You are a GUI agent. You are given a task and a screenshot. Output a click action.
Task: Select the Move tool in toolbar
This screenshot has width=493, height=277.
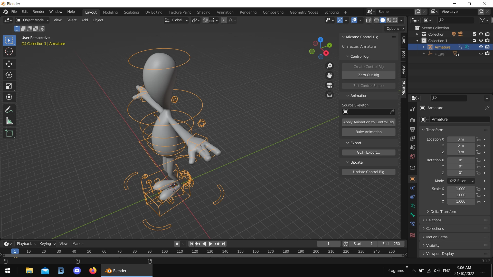(9, 64)
